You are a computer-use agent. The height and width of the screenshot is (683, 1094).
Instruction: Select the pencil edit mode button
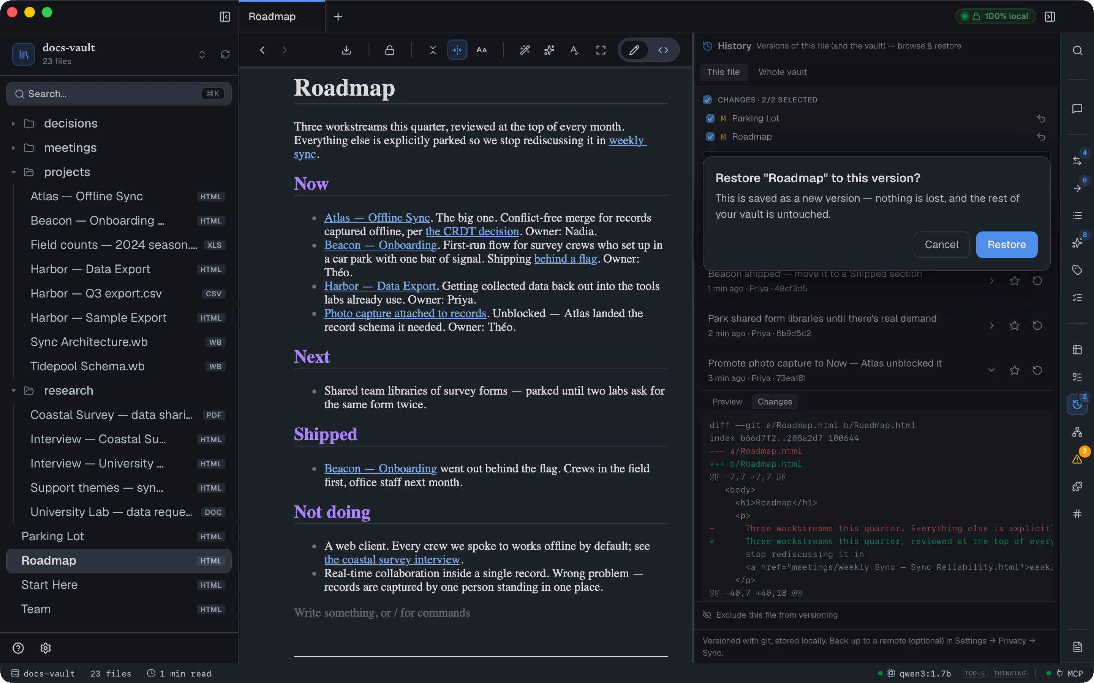point(634,50)
